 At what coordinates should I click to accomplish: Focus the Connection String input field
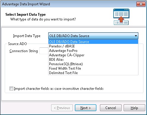[44, 51]
